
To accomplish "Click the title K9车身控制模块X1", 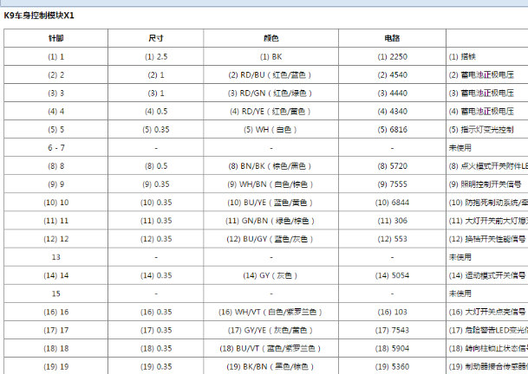I will (x=39, y=16).
